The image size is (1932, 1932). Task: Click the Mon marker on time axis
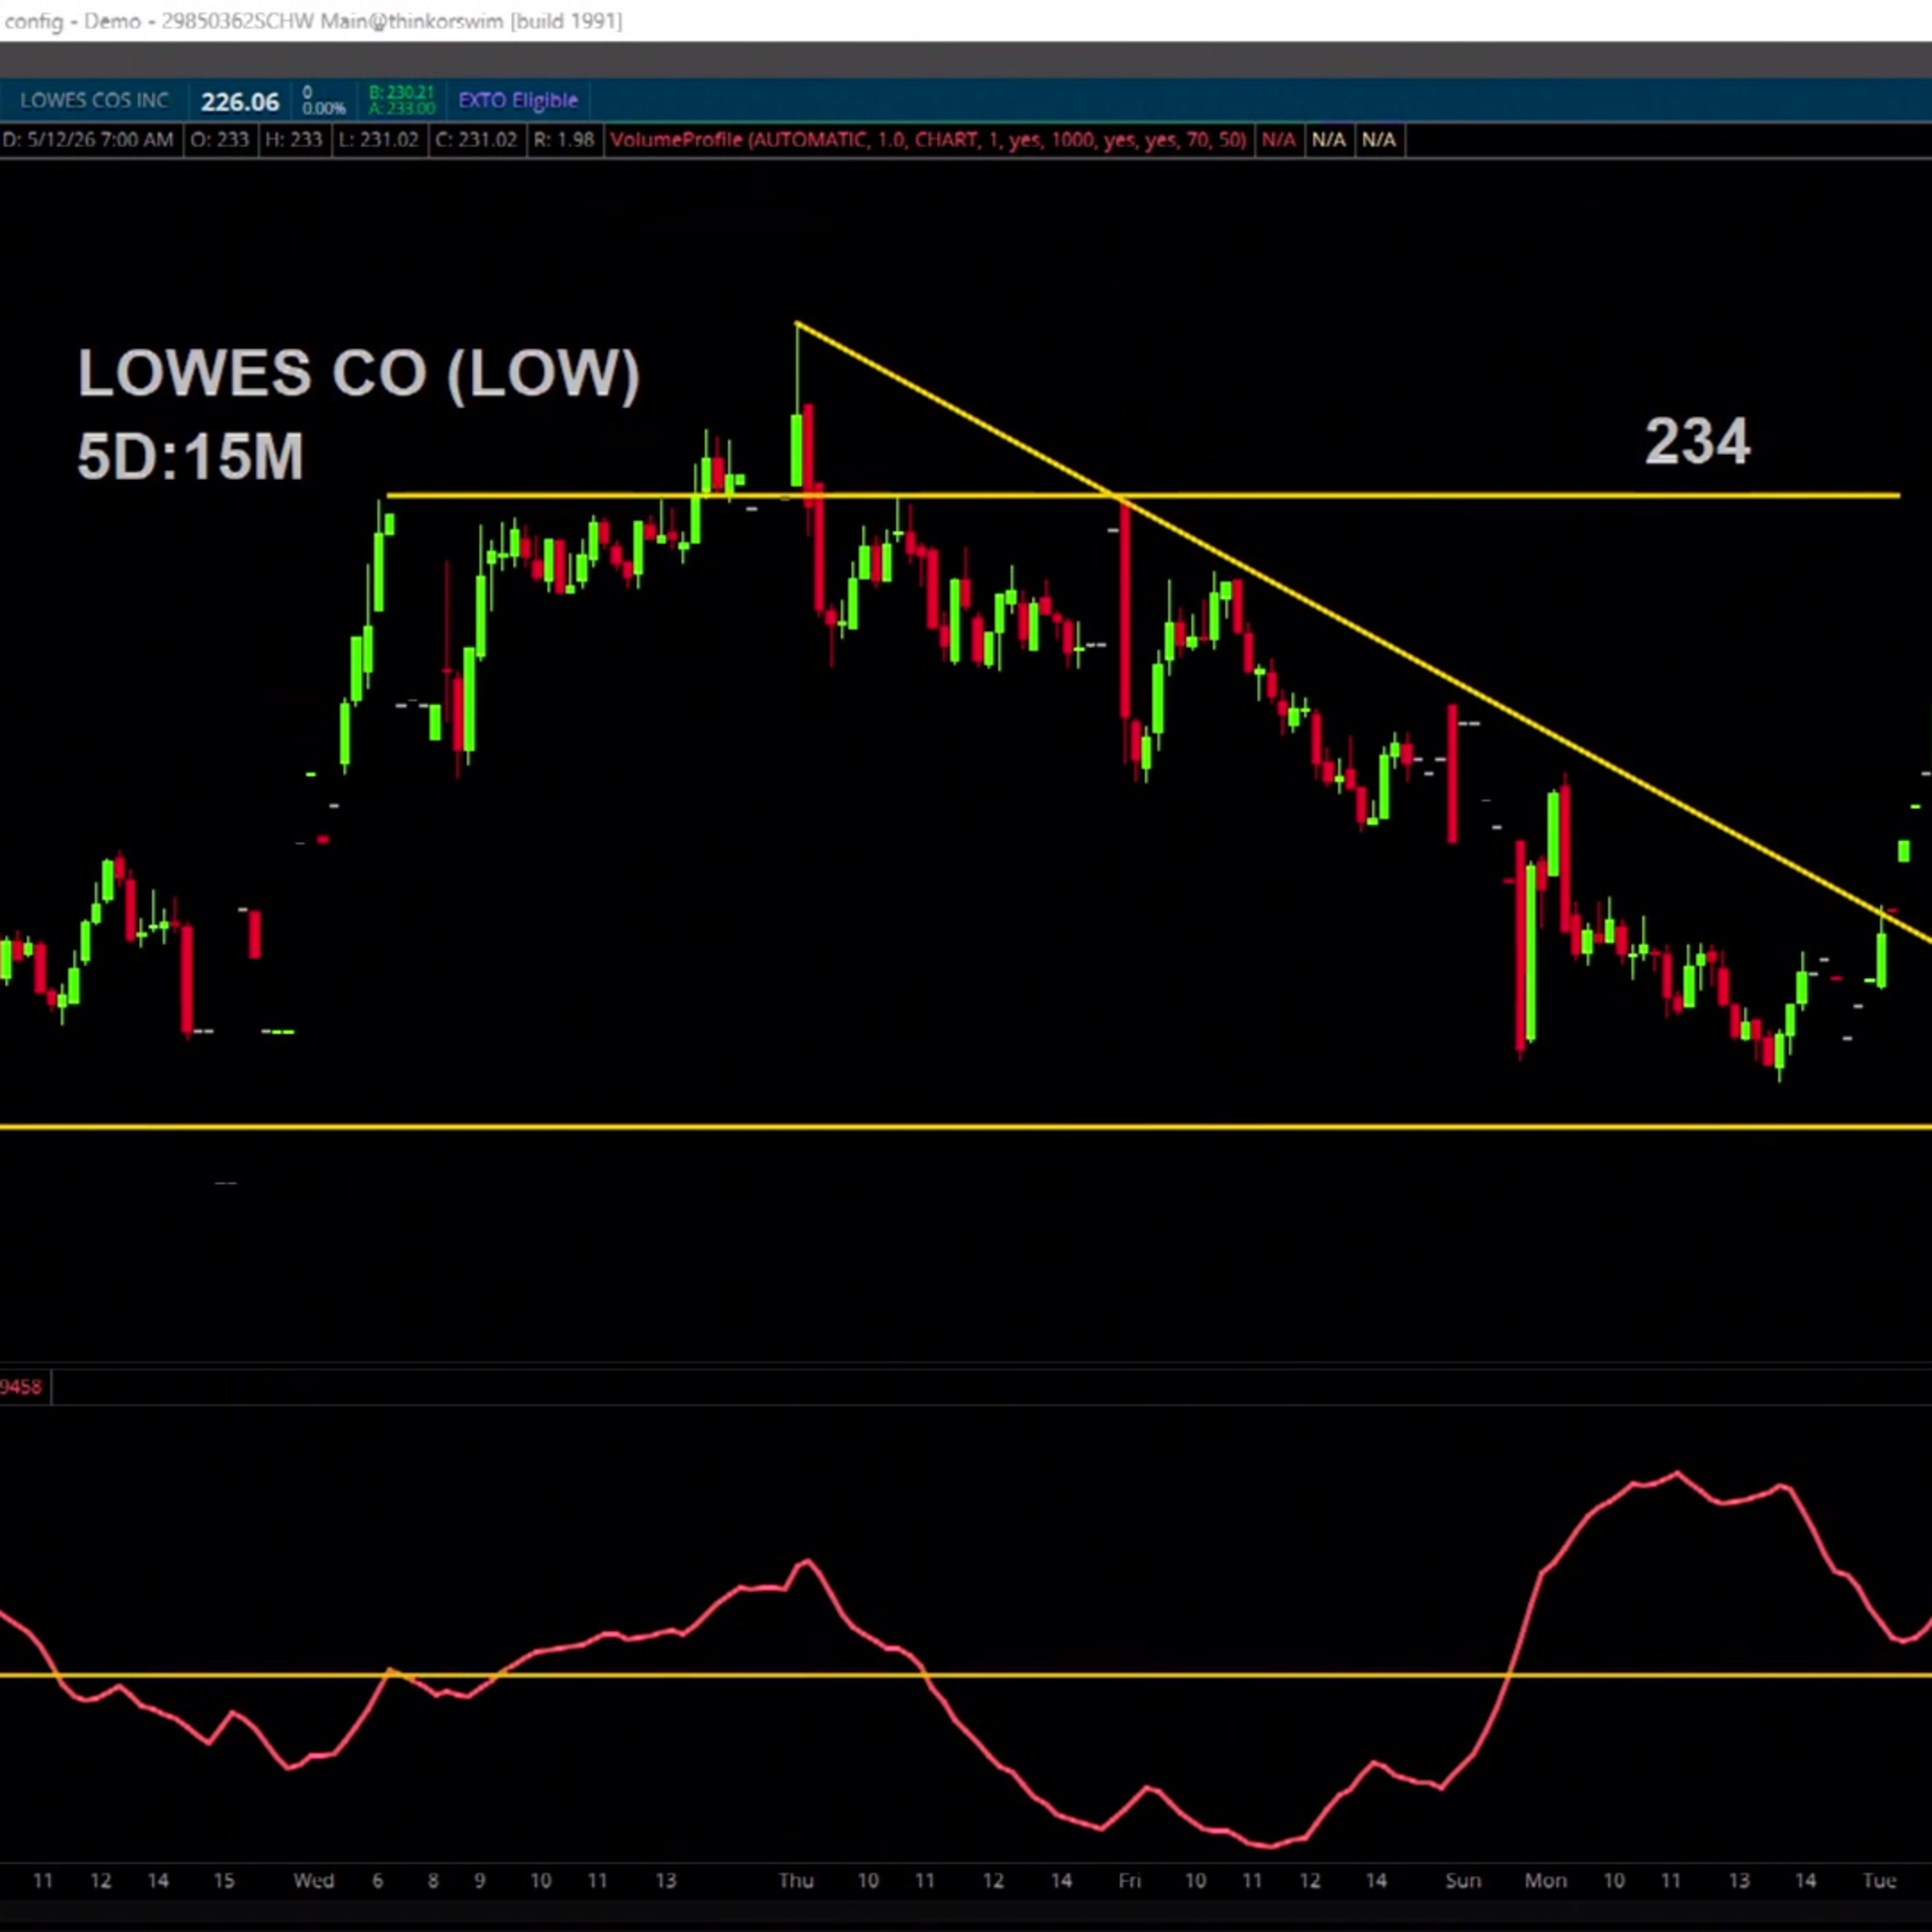(1545, 1880)
